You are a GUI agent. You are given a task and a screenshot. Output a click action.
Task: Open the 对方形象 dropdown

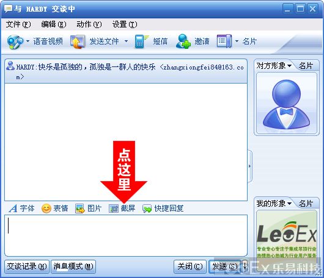[x=274, y=66]
